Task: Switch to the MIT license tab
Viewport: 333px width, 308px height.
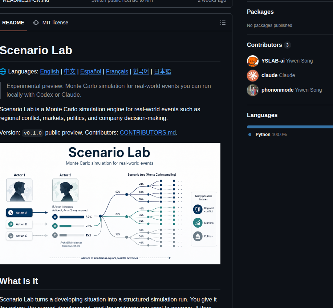Action: (x=51, y=23)
